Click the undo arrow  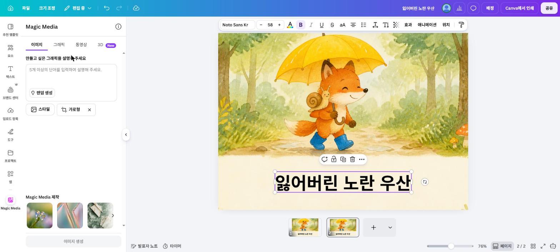[106, 8]
